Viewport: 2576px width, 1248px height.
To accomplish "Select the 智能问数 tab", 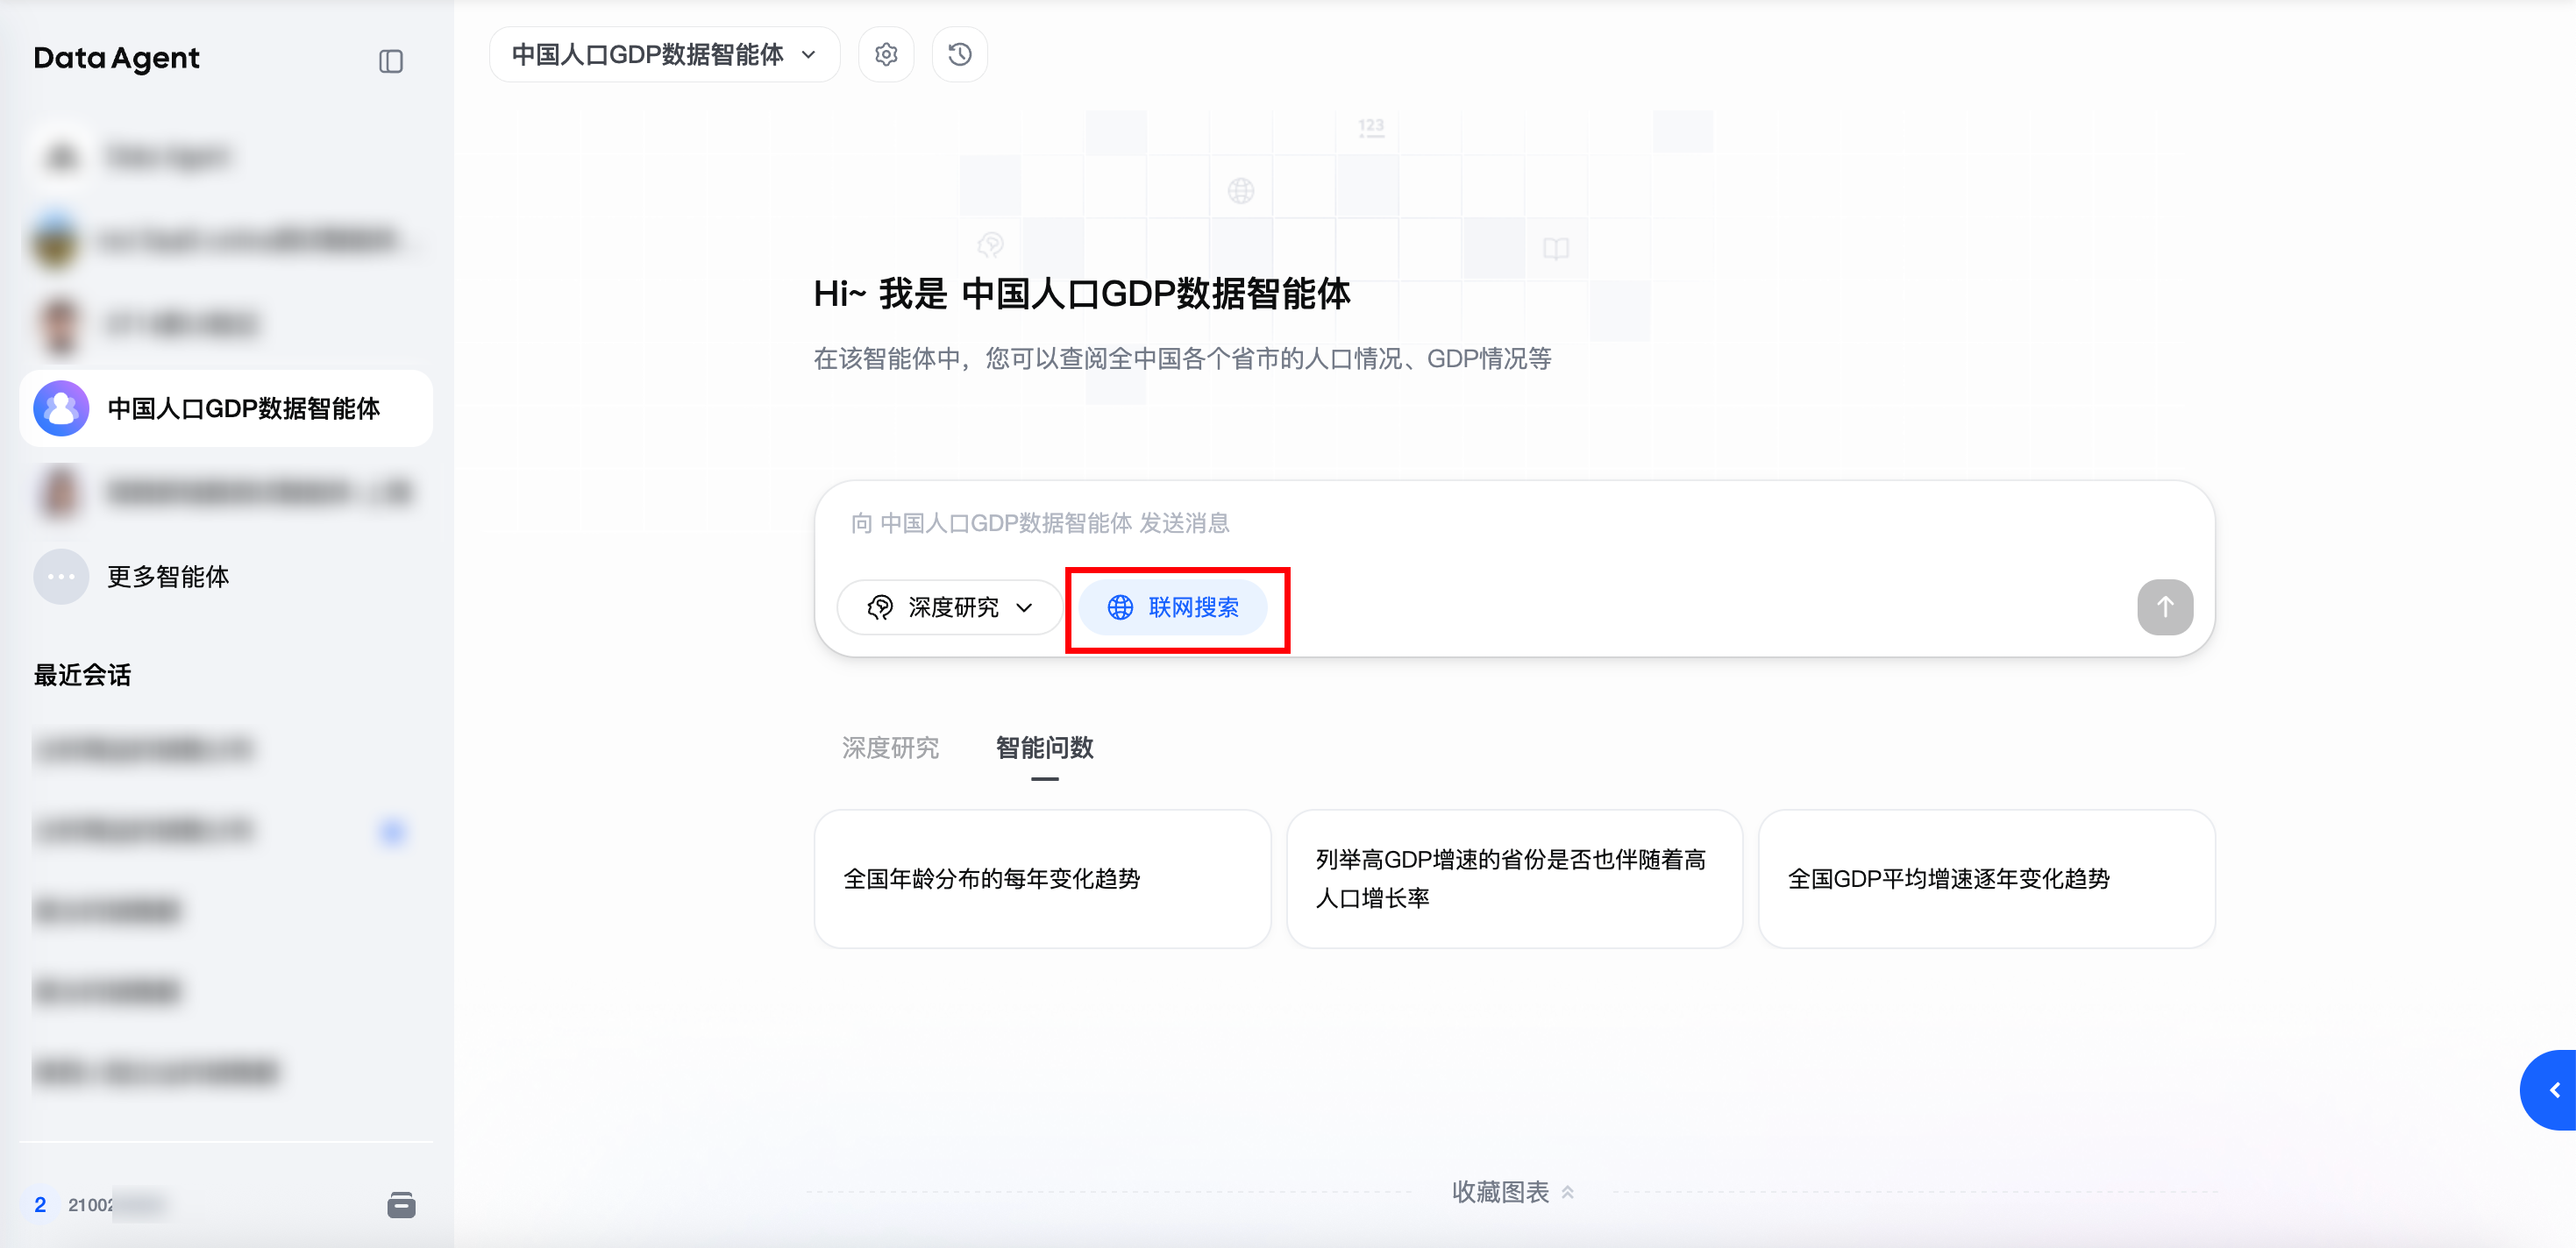I will [x=1044, y=748].
